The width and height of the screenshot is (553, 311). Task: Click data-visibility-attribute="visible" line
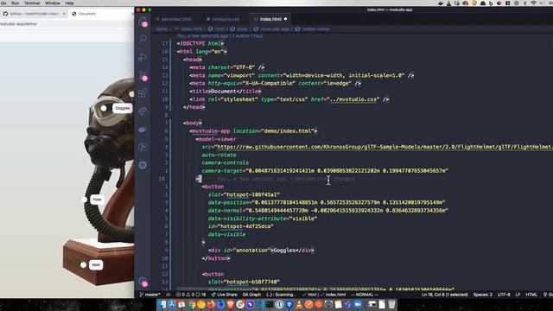(263, 219)
